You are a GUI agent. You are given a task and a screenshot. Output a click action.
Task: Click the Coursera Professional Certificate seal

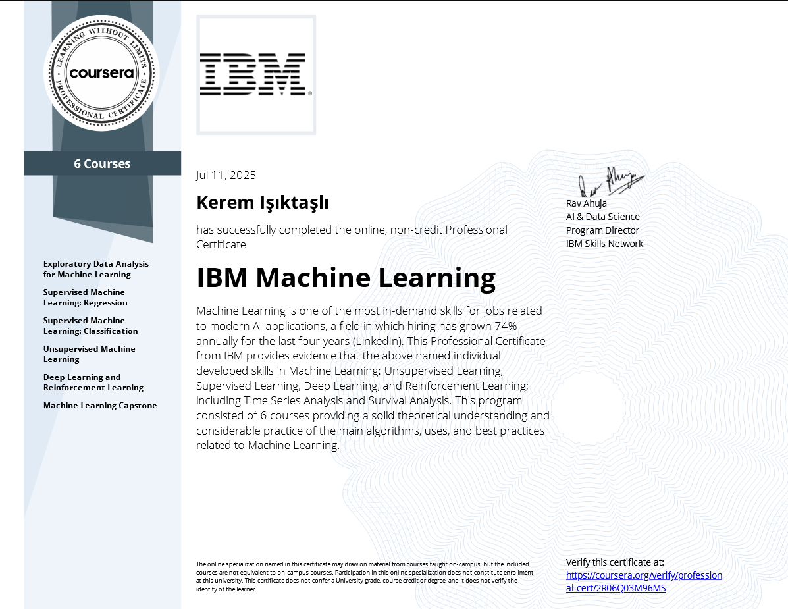click(101, 71)
